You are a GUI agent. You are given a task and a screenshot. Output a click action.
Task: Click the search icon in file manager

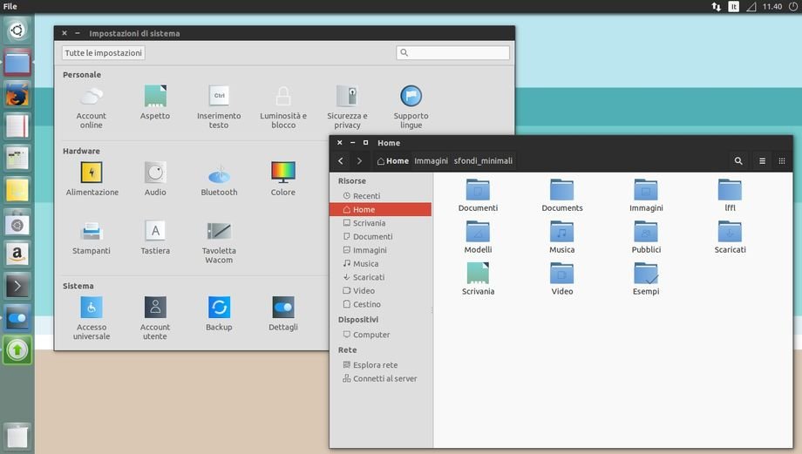click(738, 161)
